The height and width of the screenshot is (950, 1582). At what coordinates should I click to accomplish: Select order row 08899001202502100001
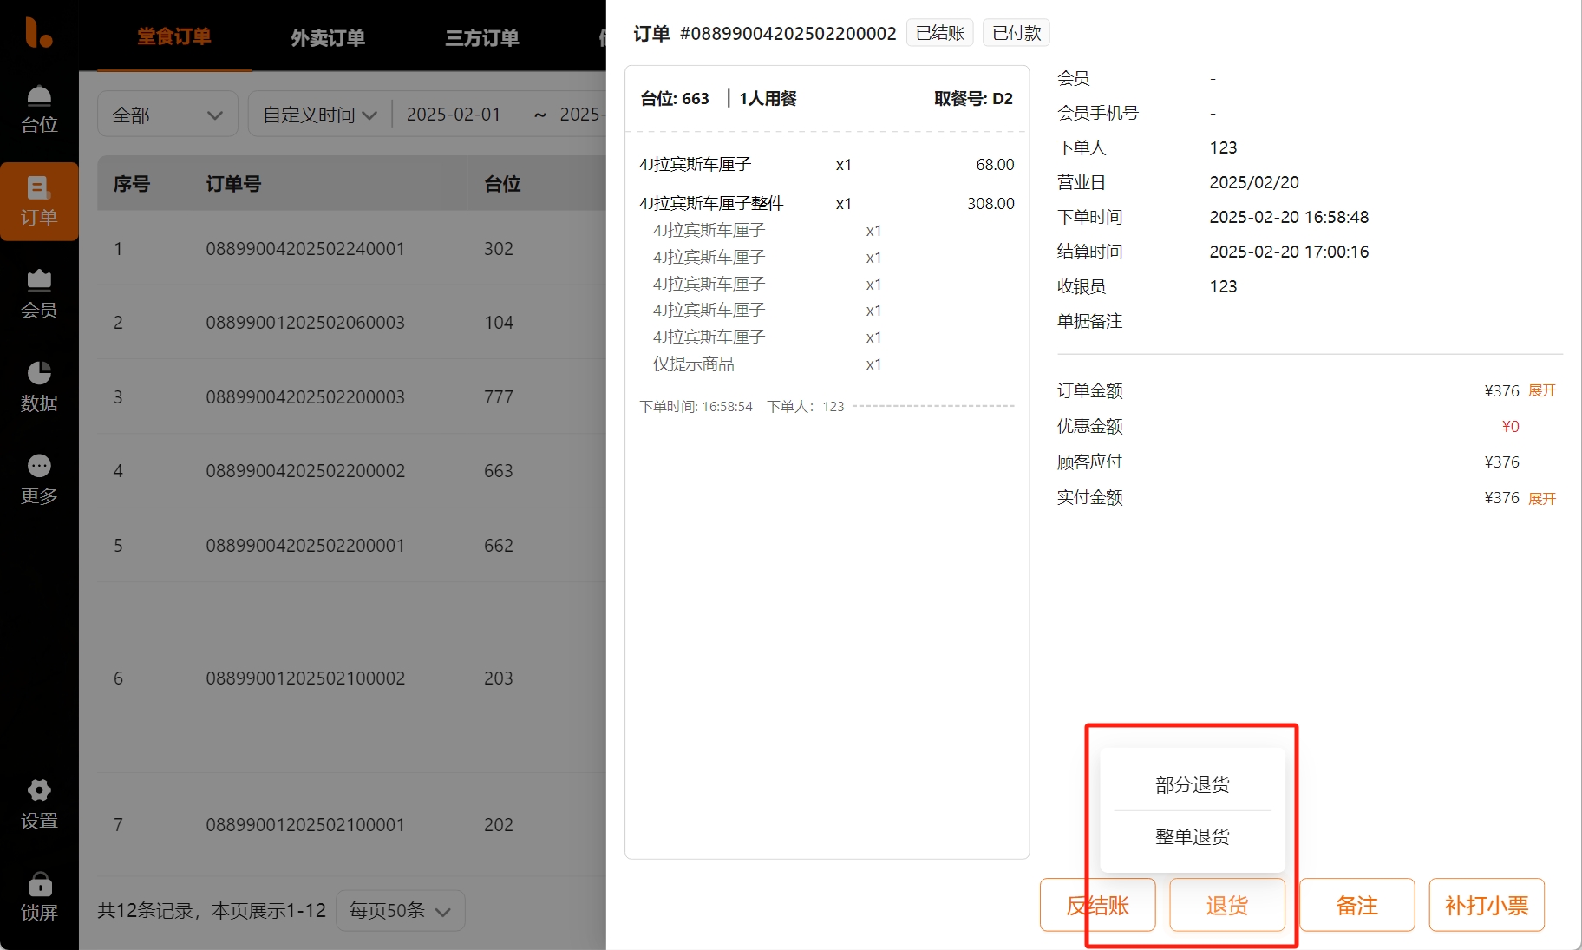(x=351, y=825)
